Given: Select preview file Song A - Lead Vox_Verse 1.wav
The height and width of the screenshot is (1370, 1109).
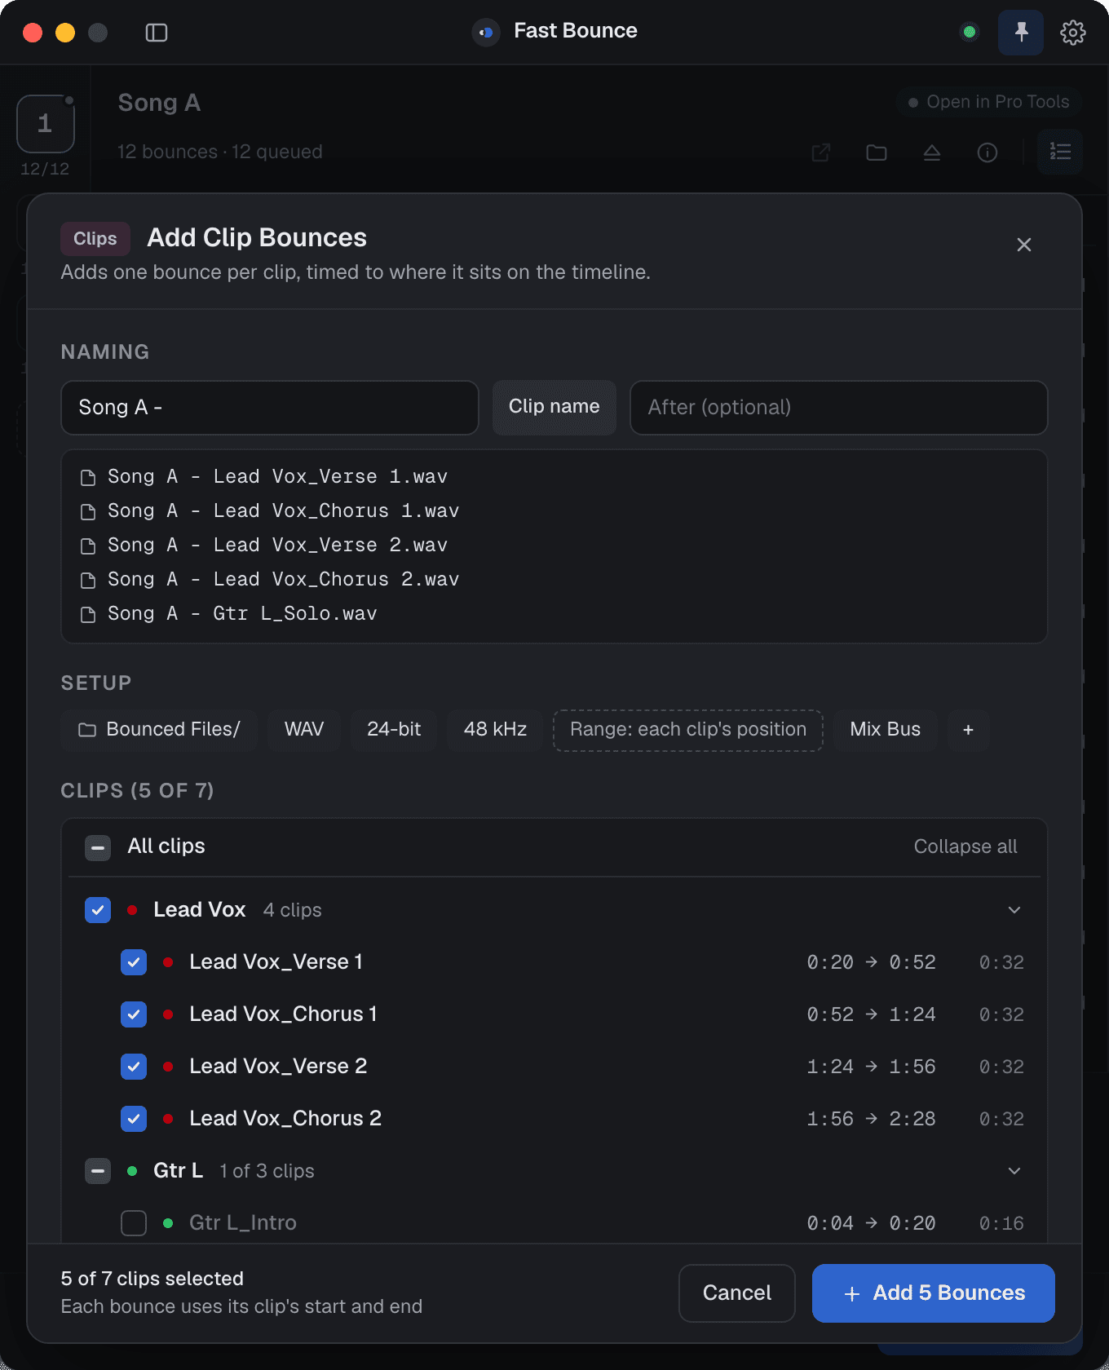Looking at the screenshot, I should point(264,477).
